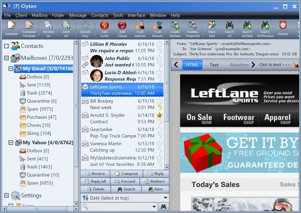Star the Vanessa Martin message
Screen dimensions: 301x213
point(160,143)
